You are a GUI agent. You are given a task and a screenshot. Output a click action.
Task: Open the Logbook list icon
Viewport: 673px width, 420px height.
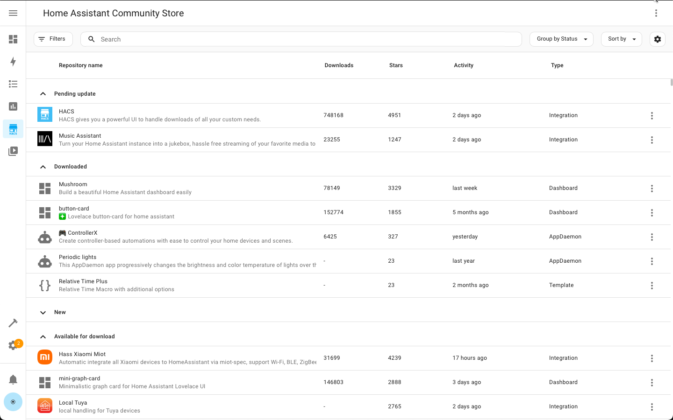tap(13, 84)
